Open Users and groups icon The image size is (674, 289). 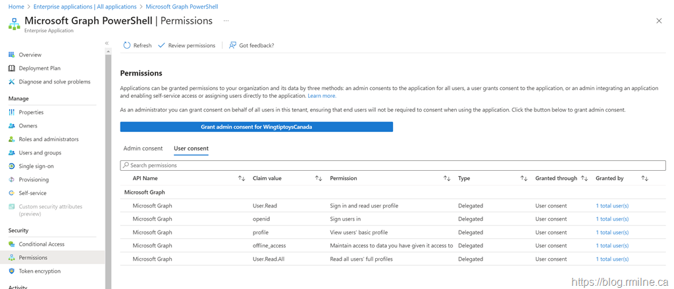[x=12, y=152]
